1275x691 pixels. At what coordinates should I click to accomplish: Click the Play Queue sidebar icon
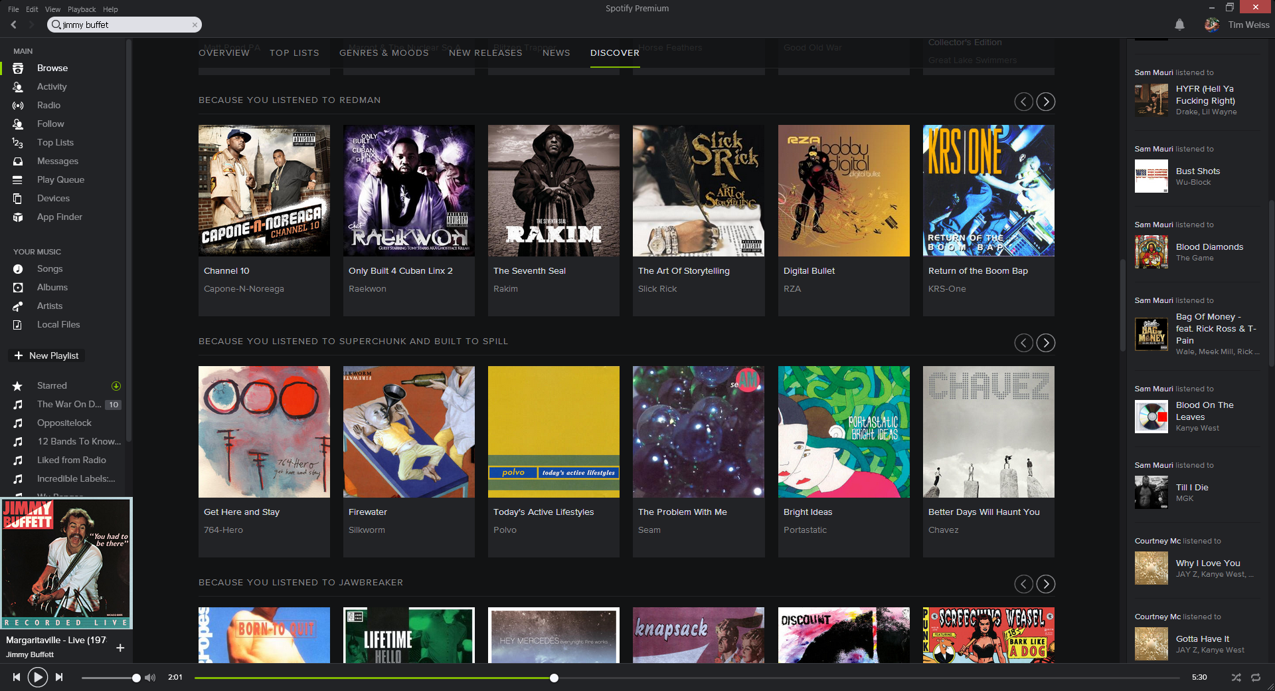click(18, 180)
